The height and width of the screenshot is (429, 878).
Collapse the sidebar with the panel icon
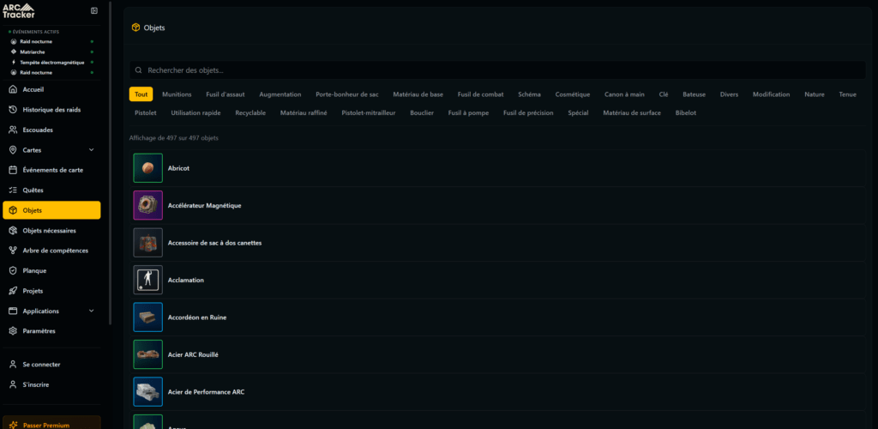pyautogui.click(x=94, y=10)
